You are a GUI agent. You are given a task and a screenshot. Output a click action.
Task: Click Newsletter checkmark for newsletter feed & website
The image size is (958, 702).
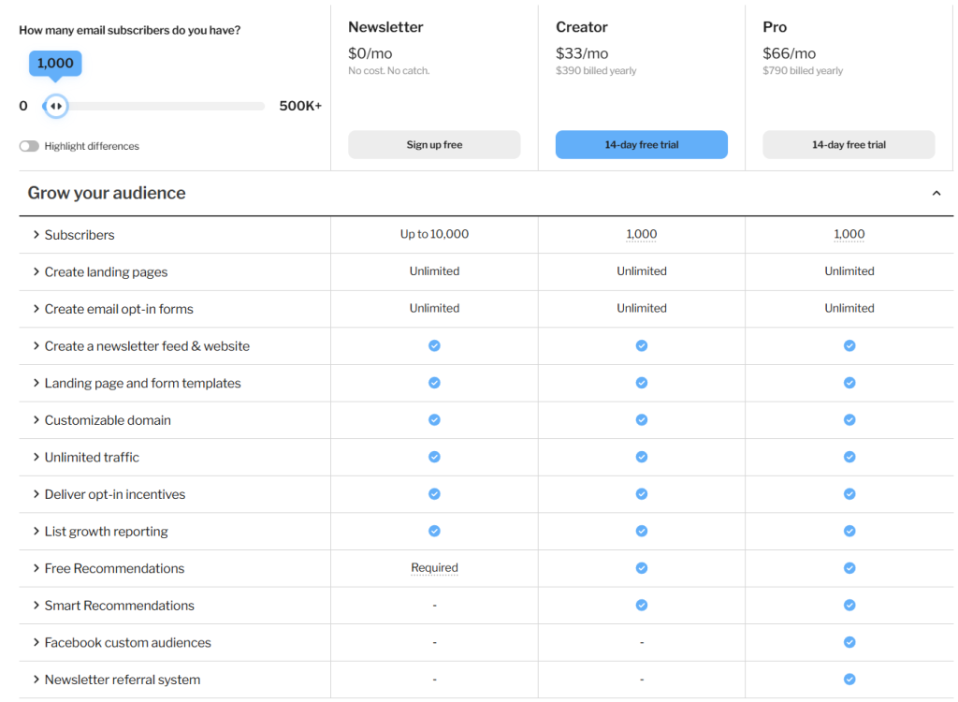click(434, 346)
